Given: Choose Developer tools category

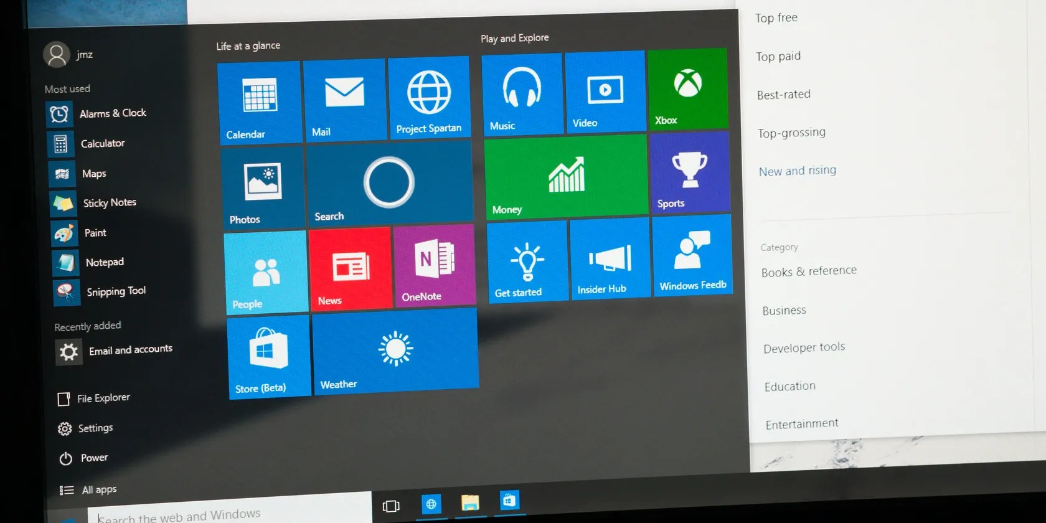Looking at the screenshot, I should click(804, 347).
